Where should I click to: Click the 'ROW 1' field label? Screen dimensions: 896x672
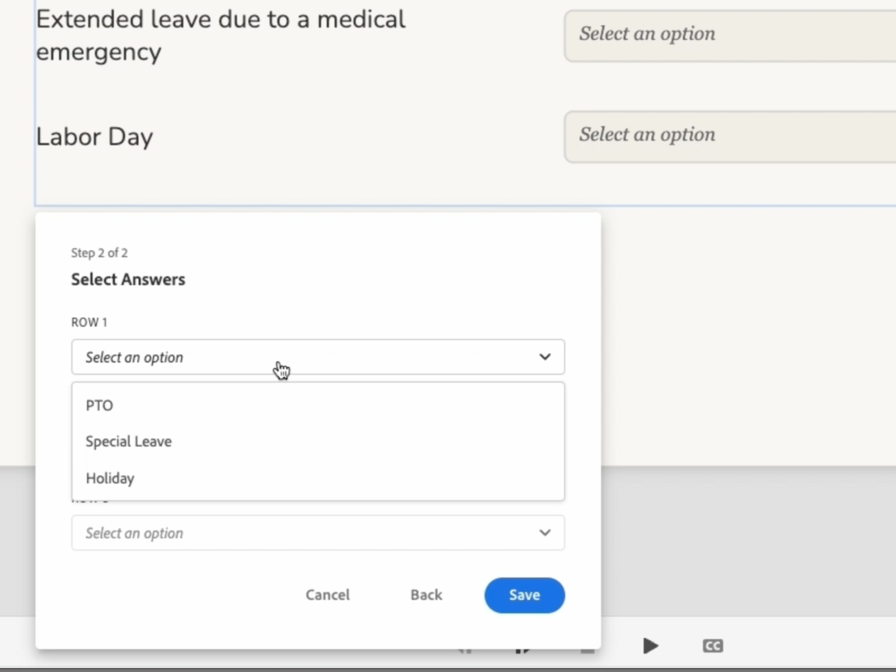point(89,323)
